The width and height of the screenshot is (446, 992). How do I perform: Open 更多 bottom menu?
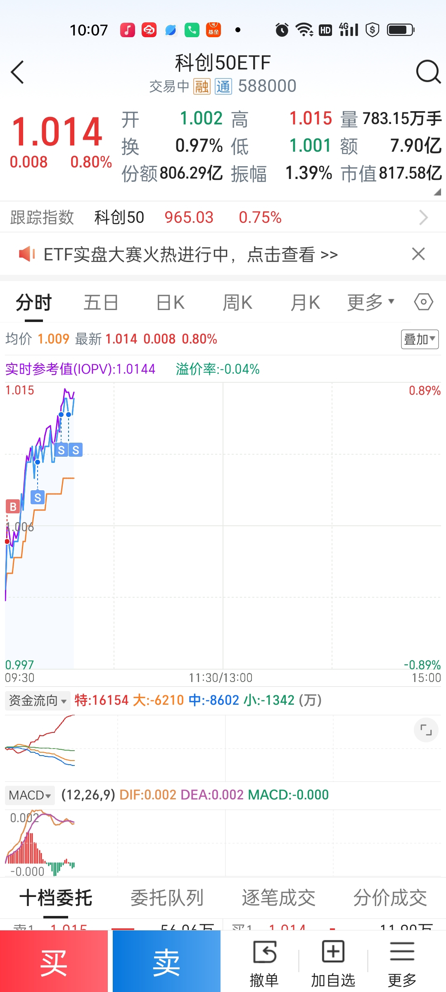click(x=402, y=963)
